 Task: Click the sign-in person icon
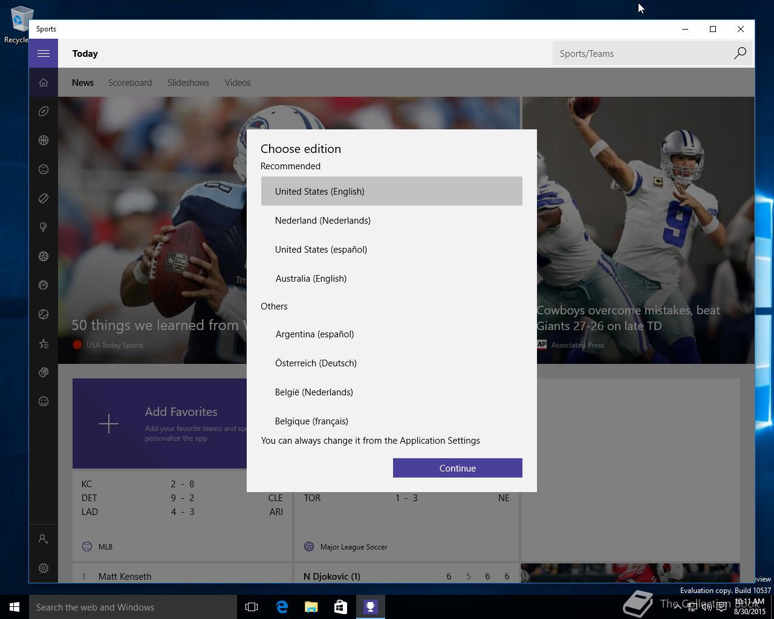[x=44, y=539]
